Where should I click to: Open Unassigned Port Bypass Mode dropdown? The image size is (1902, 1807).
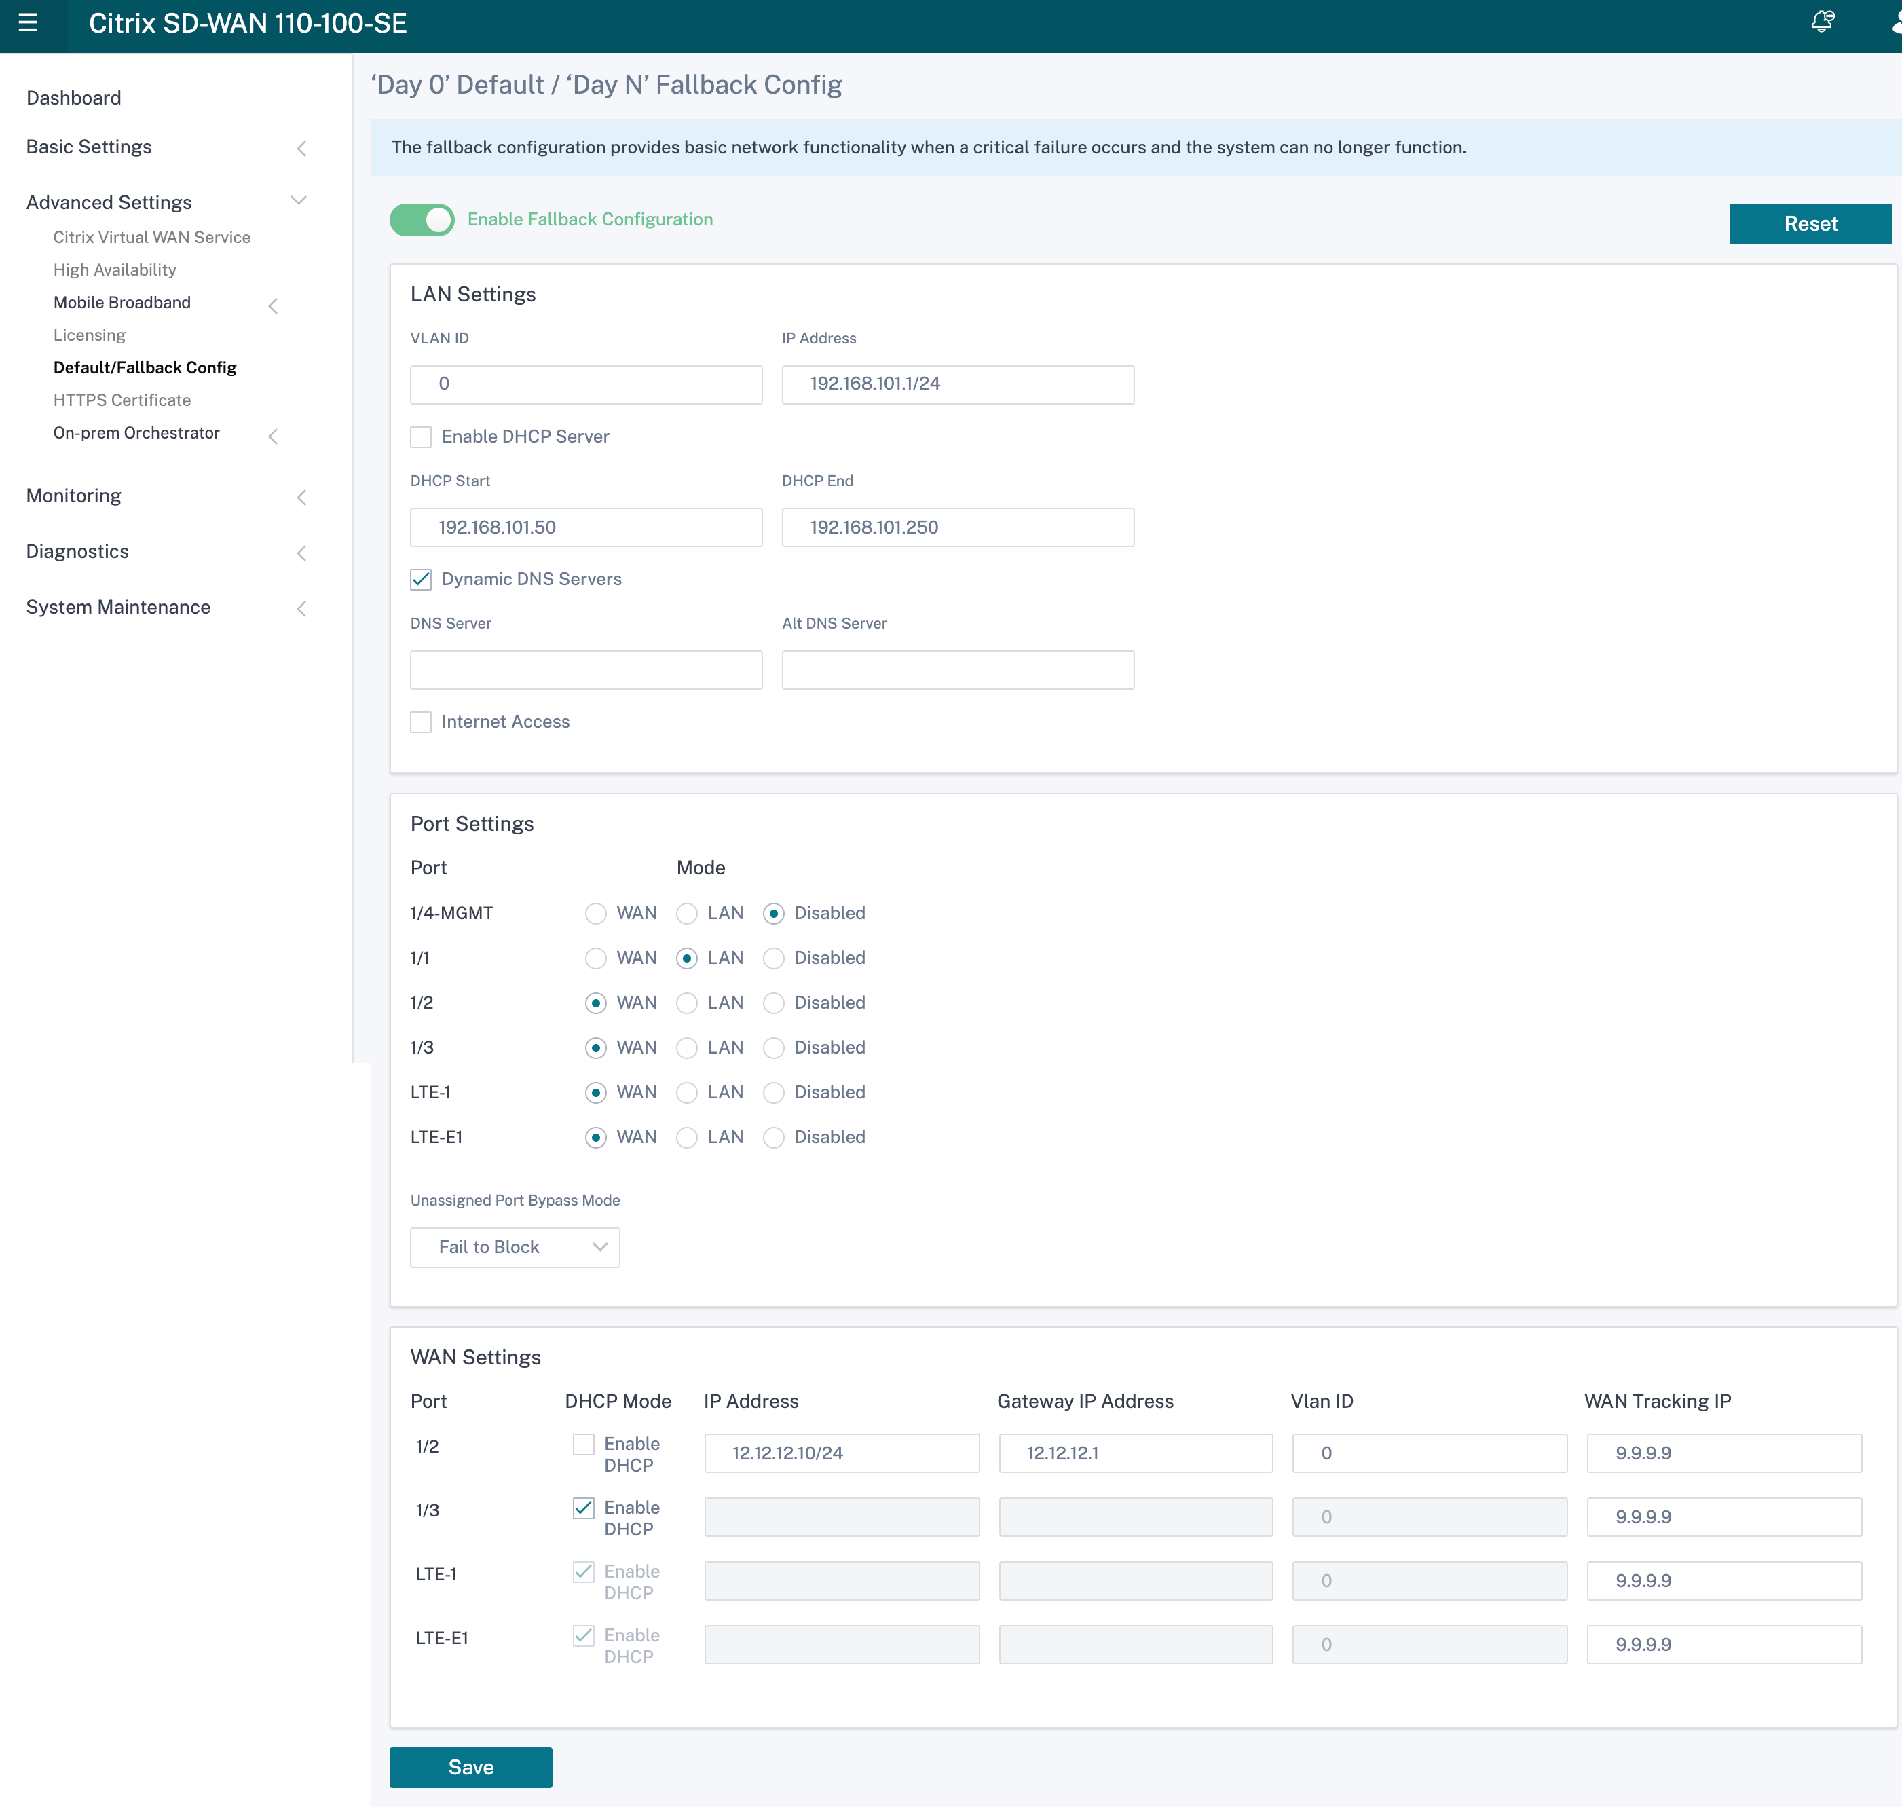[x=515, y=1248]
